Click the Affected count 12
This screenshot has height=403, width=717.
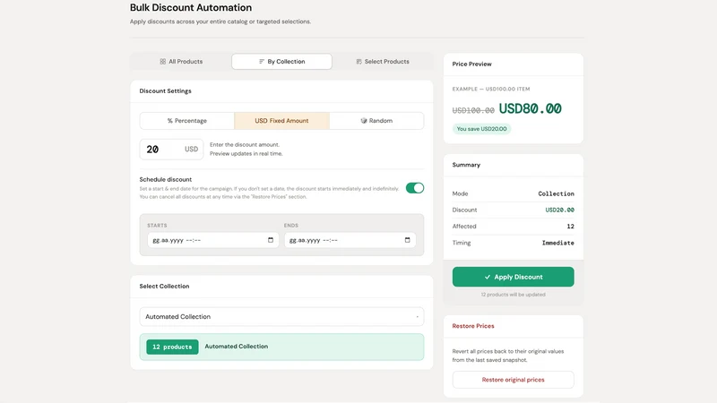pos(570,227)
